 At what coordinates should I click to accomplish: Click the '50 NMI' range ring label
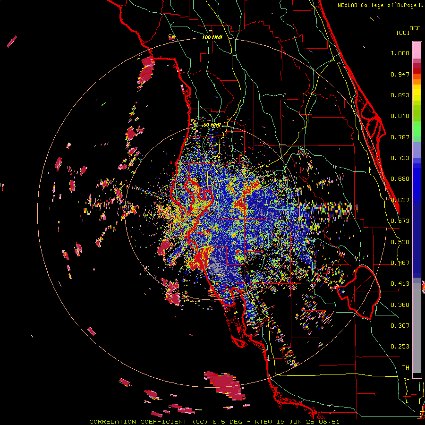(212, 125)
